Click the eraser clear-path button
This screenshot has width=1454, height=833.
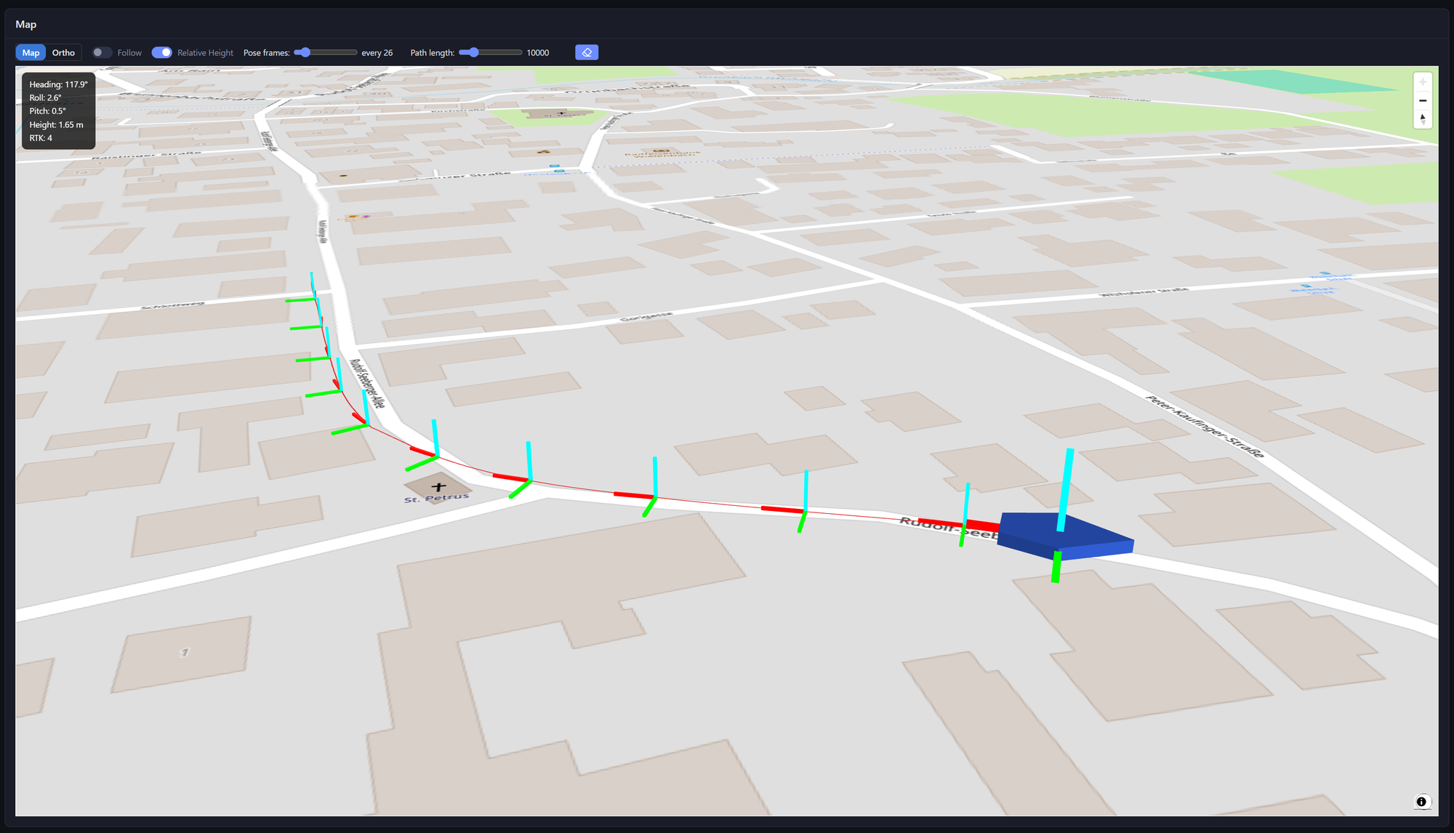coord(587,52)
